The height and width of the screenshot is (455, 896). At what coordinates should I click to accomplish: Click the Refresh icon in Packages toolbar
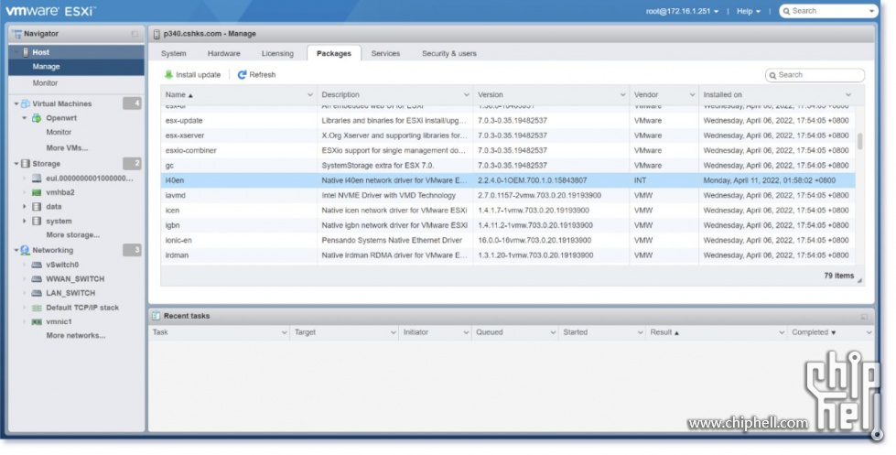pos(242,75)
